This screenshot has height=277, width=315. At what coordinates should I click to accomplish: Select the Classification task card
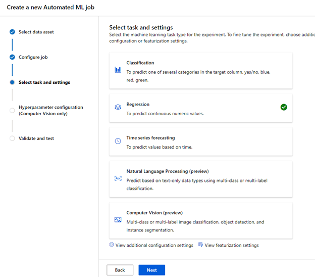tap(200, 70)
